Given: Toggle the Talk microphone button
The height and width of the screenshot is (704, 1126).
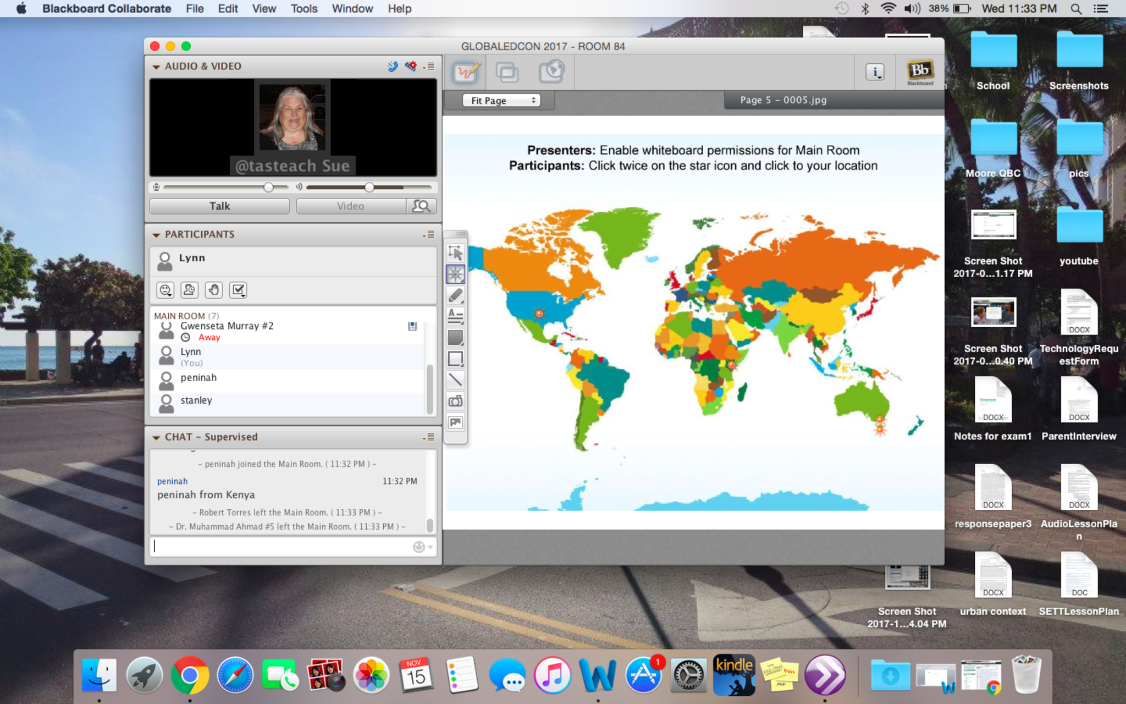Looking at the screenshot, I should (219, 206).
